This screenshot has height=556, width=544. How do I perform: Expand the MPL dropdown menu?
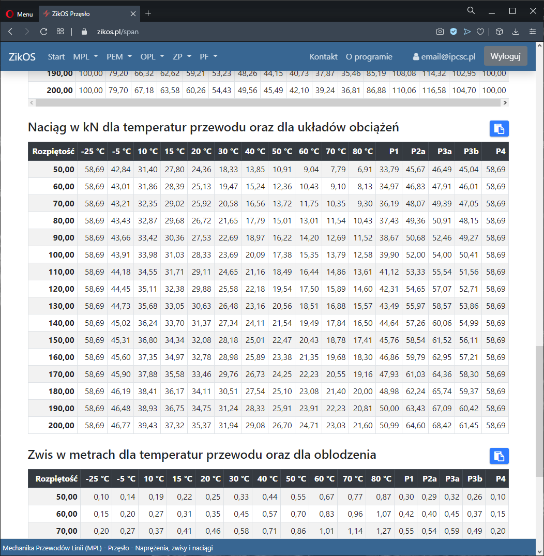coord(85,56)
